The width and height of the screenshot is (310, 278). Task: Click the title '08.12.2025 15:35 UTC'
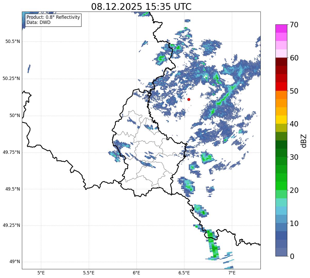(141, 6)
